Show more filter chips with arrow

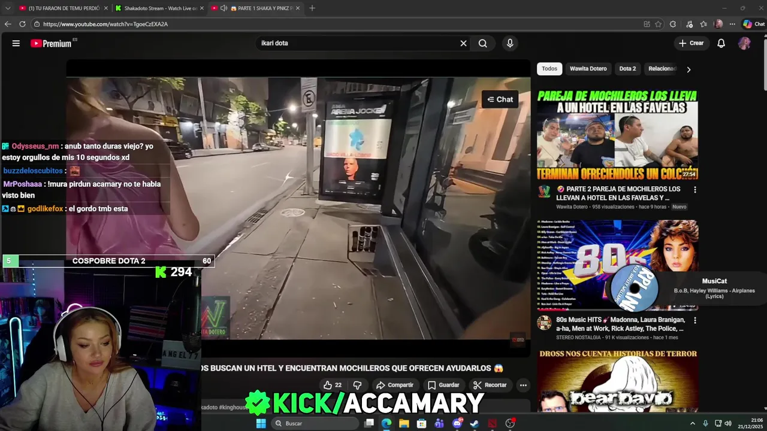coord(689,69)
